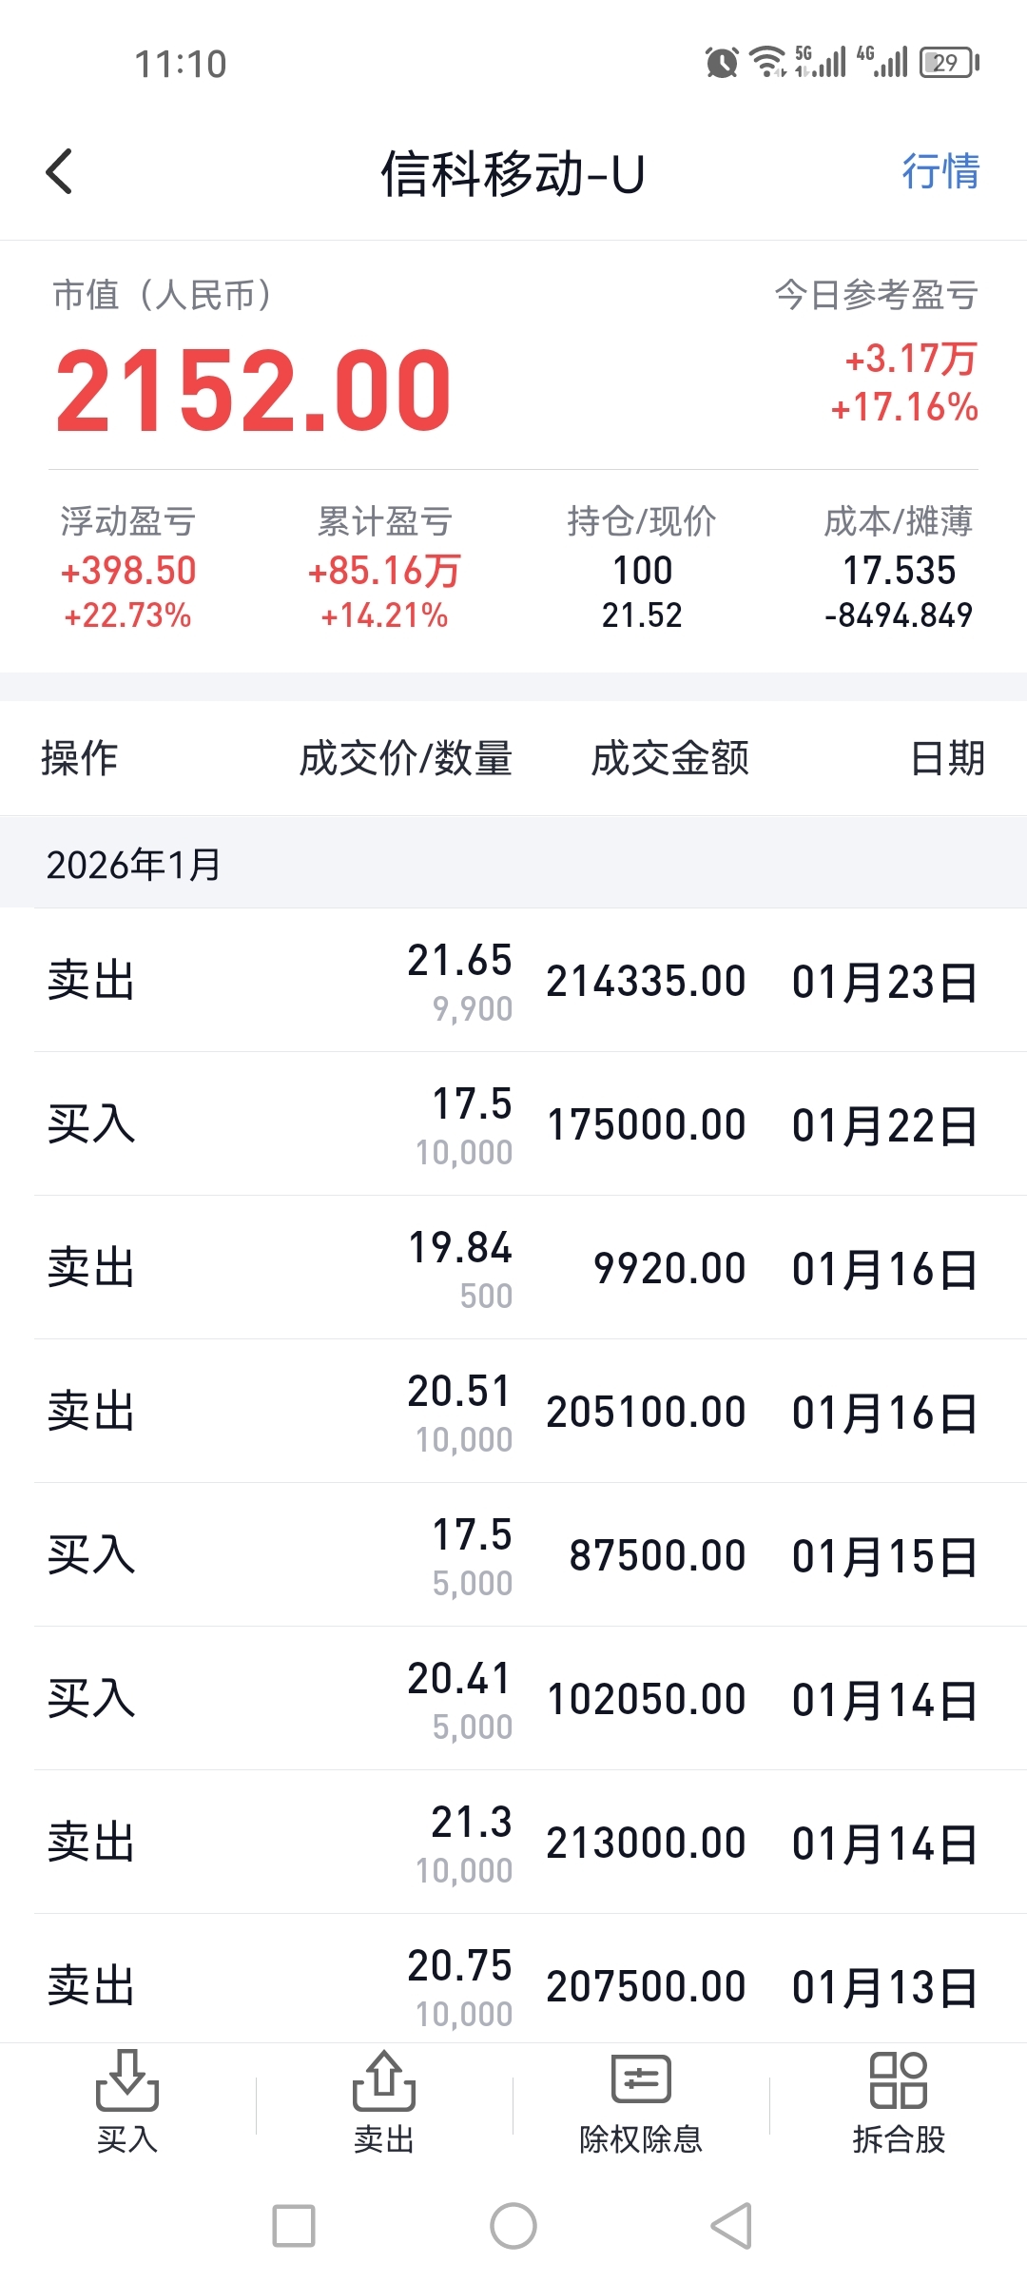Tap the 累计盈亏 cumulative profit figure
This screenshot has height=2283, width=1027.
coord(384,571)
